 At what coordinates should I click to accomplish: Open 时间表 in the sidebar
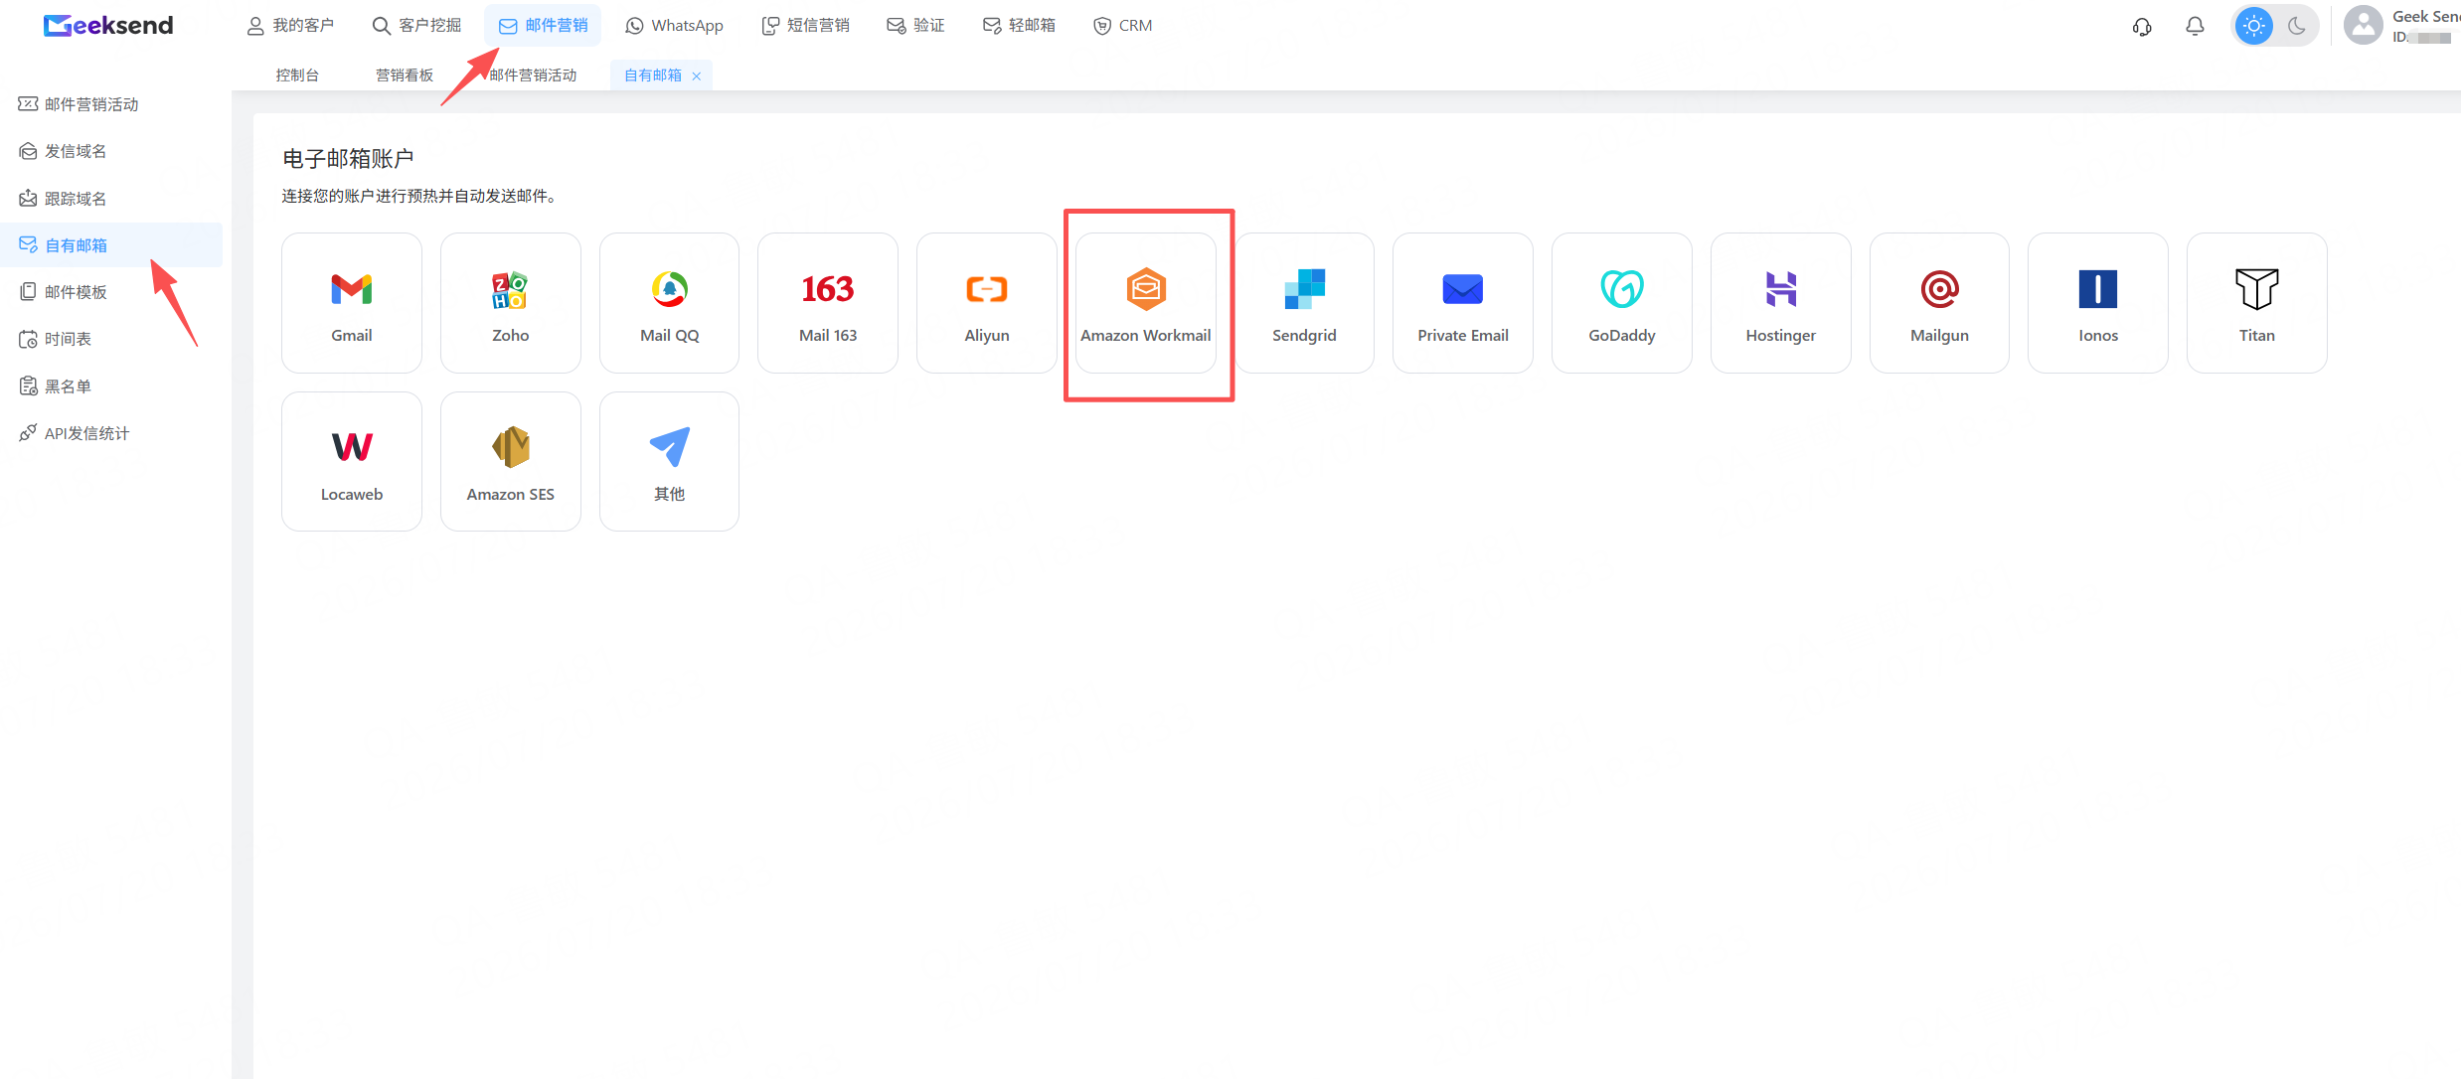(x=111, y=339)
